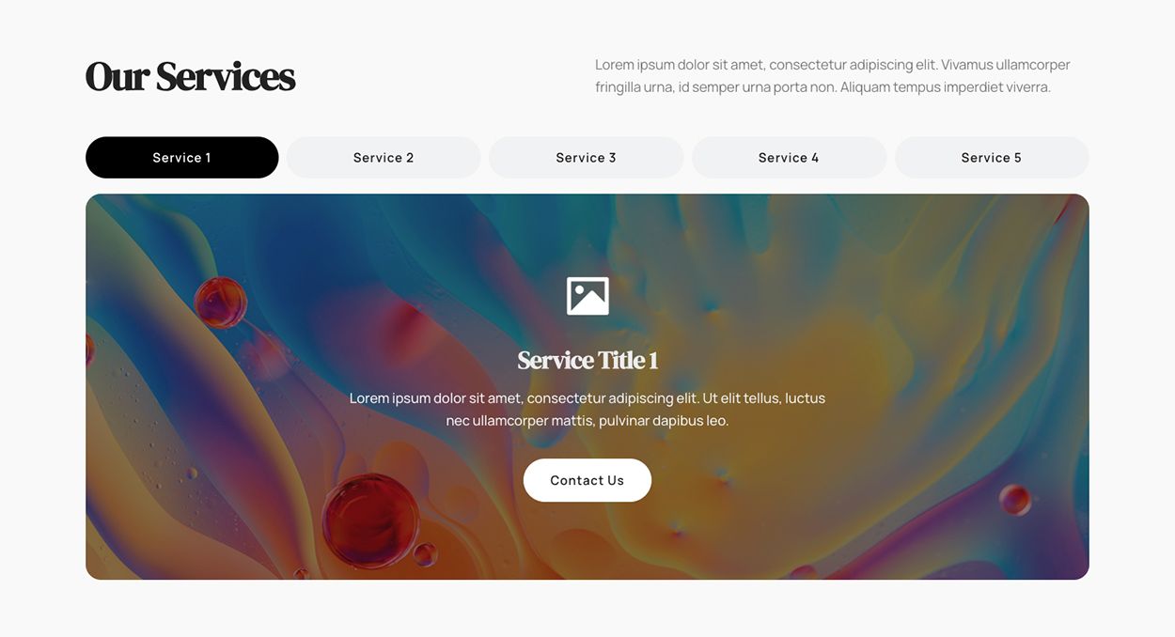This screenshot has width=1175, height=637.
Task: Go to the Service 5 tab
Action: point(992,158)
